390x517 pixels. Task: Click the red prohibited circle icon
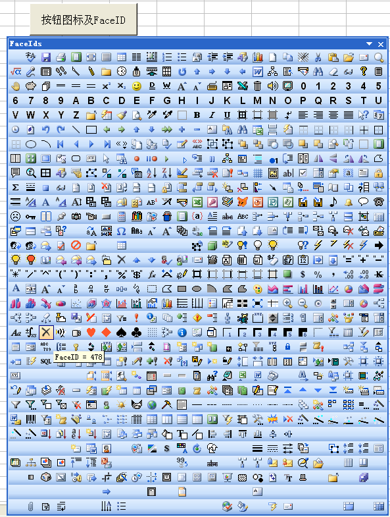pyautogui.click(x=76, y=246)
